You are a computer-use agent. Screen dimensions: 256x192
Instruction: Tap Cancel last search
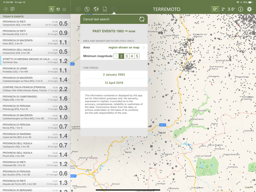tap(96, 19)
